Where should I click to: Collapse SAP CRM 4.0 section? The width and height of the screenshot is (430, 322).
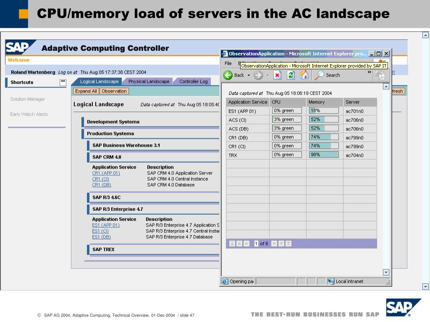pyautogui.click(x=107, y=157)
